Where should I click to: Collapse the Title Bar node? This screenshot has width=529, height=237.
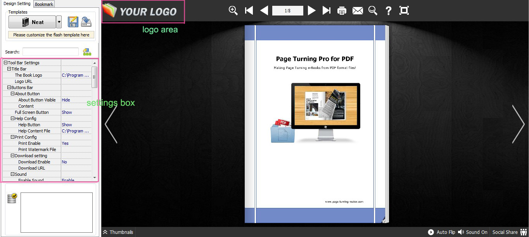(x=9, y=69)
